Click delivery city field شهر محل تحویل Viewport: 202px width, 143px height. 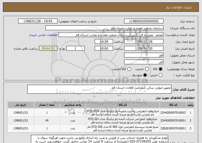click(144, 62)
